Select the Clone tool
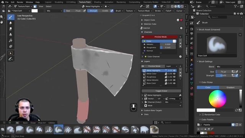Image resolution: width=245 pixels, height=138 pixels. tap(11, 34)
